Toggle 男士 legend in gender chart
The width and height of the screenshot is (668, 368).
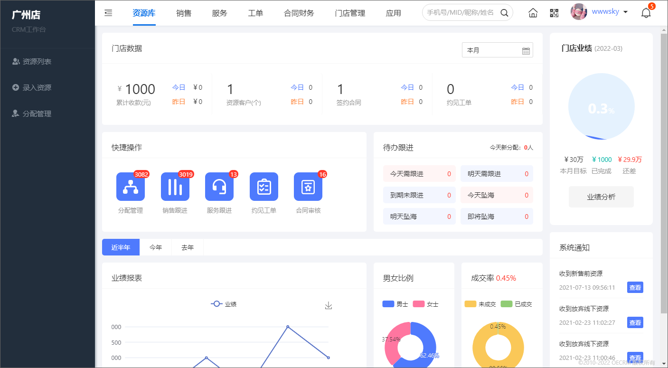pyautogui.click(x=395, y=304)
